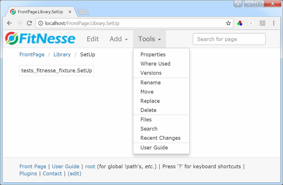Click the FitNesse logo
The width and height of the screenshot is (283, 185).
pyautogui.click(x=40, y=38)
